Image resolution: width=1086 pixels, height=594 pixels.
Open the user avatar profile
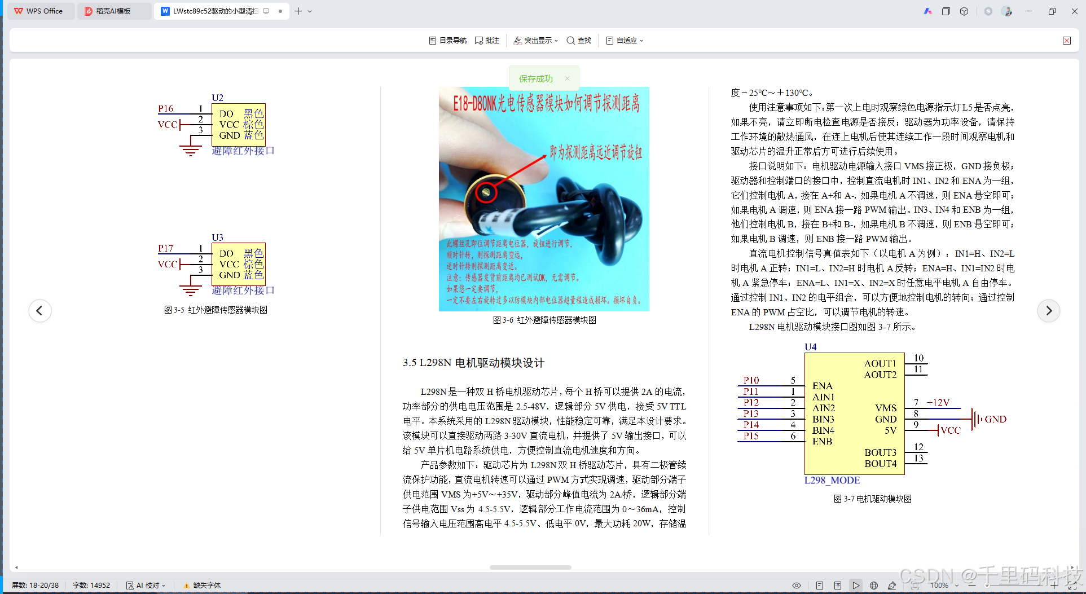[x=1007, y=11]
